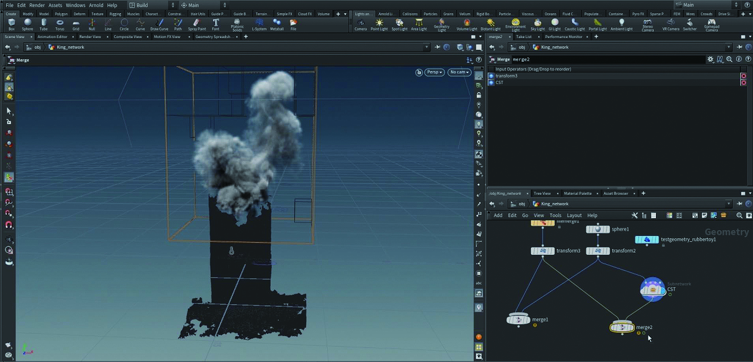
Task: Switch to the Performance Monitor tab
Action: tap(563, 37)
